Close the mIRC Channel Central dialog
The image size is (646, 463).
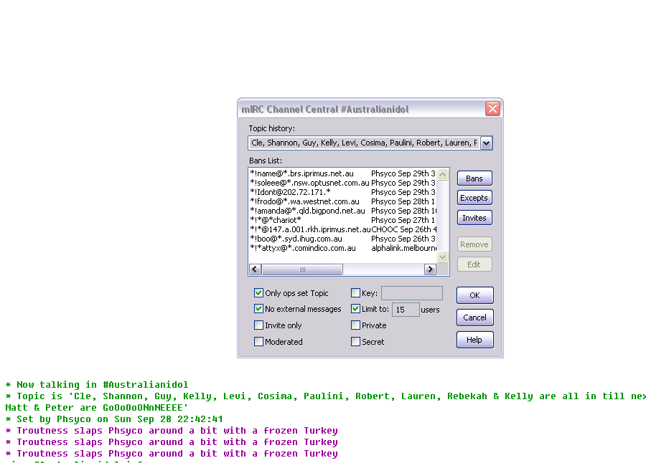click(492, 109)
